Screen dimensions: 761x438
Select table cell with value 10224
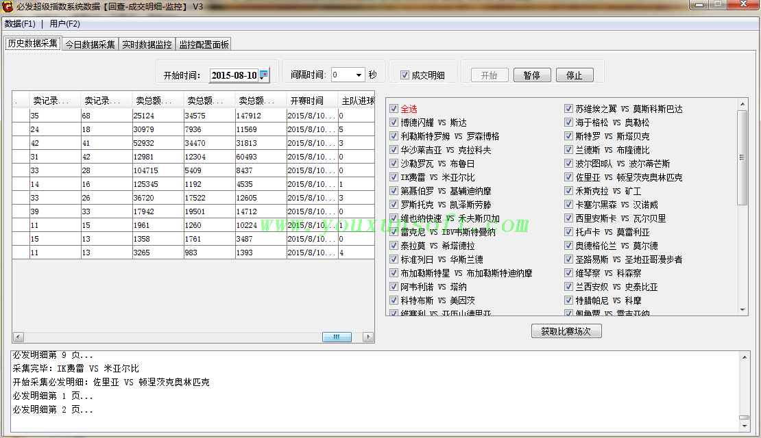(261, 225)
